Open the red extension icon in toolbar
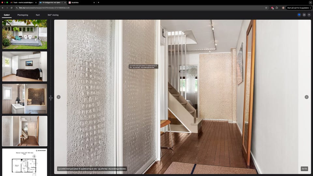The image size is (313, 176). point(272,8)
